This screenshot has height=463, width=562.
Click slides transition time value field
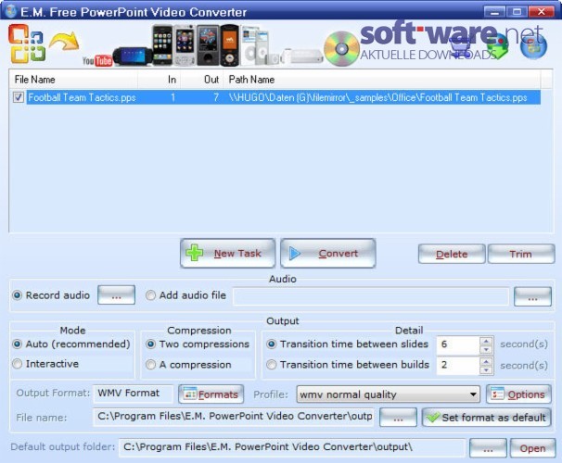pos(458,344)
